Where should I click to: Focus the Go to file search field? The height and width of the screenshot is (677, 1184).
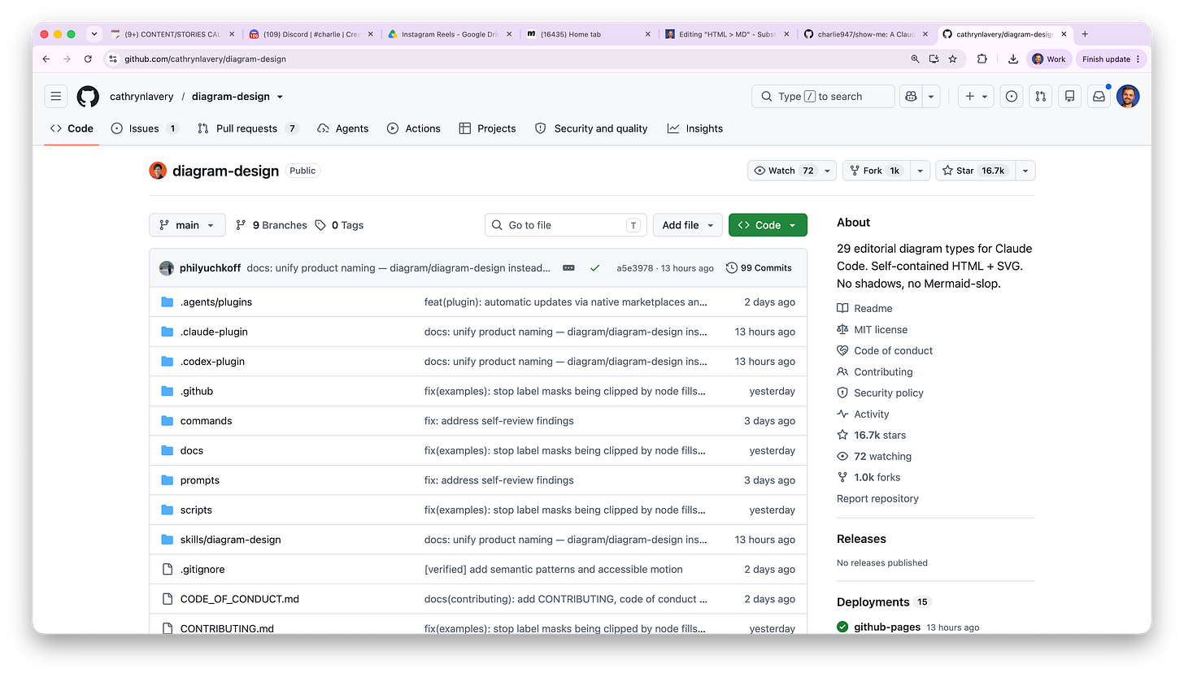[566, 225]
